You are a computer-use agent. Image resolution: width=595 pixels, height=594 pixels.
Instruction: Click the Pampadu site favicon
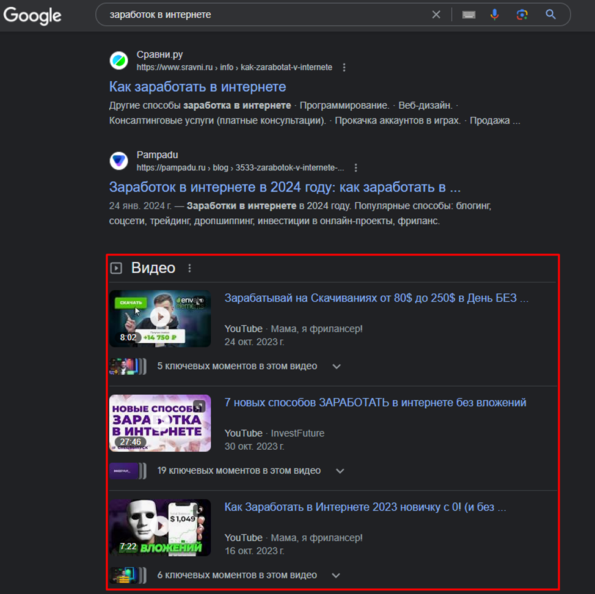coord(119,161)
